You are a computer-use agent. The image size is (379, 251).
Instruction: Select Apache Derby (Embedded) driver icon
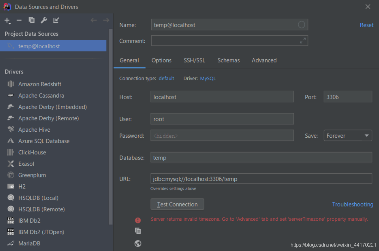pos(11,107)
